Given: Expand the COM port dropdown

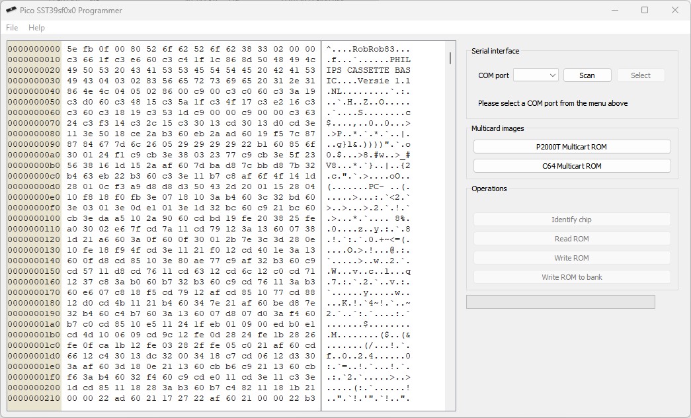Looking at the screenshot, I should pyautogui.click(x=536, y=75).
